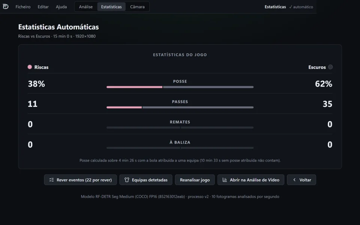Viewport: 360px width, 225px height.
Task: Click the back chevron on Voltar
Action: tap(294, 180)
